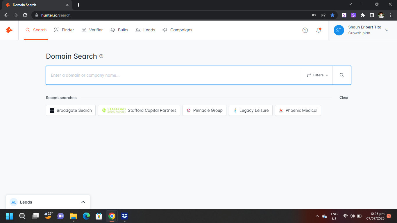397x223 pixels.
Task: Select Phoenix Medical recent search
Action: click(x=298, y=110)
